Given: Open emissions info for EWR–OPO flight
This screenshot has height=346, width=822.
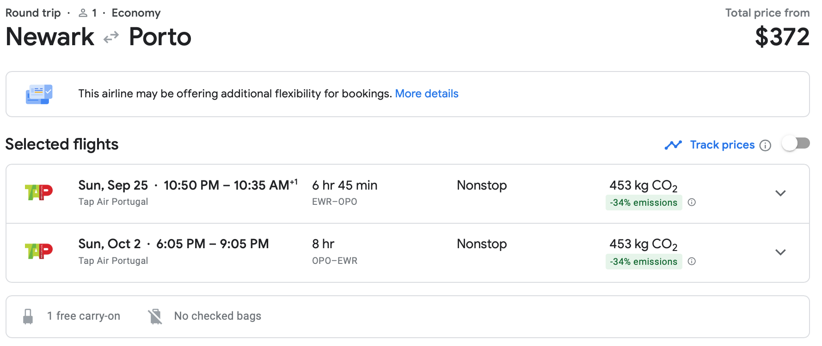Looking at the screenshot, I should [692, 202].
